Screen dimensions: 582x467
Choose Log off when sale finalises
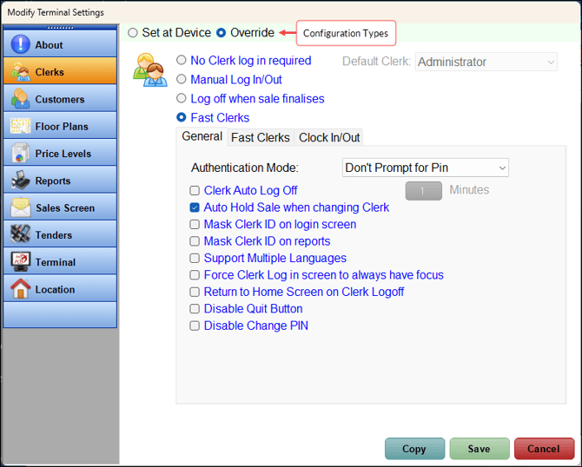click(x=182, y=98)
